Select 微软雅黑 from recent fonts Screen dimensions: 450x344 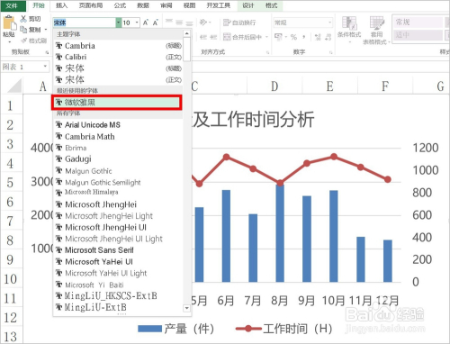117,103
